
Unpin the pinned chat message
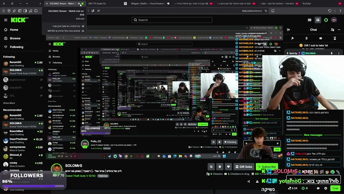(332, 53)
